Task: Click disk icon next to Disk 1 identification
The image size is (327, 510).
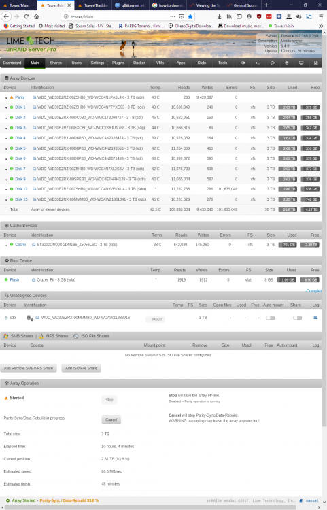Action: coord(34,107)
